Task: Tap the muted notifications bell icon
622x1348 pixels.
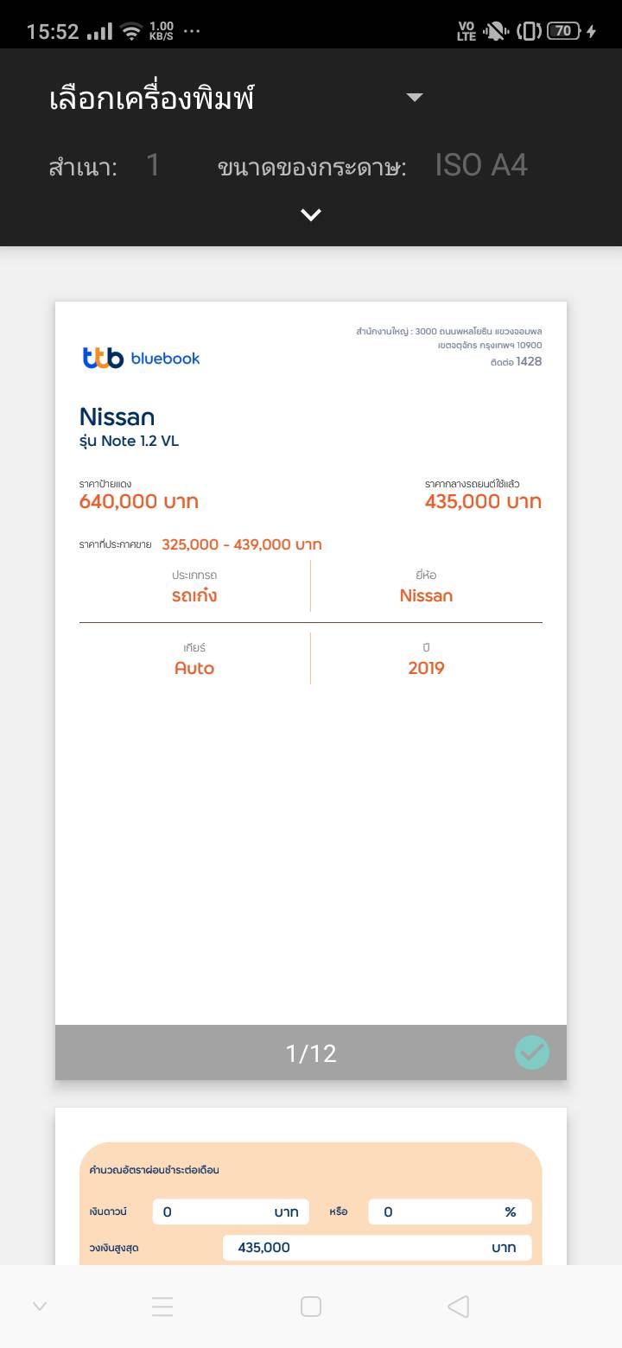Action: tap(496, 32)
